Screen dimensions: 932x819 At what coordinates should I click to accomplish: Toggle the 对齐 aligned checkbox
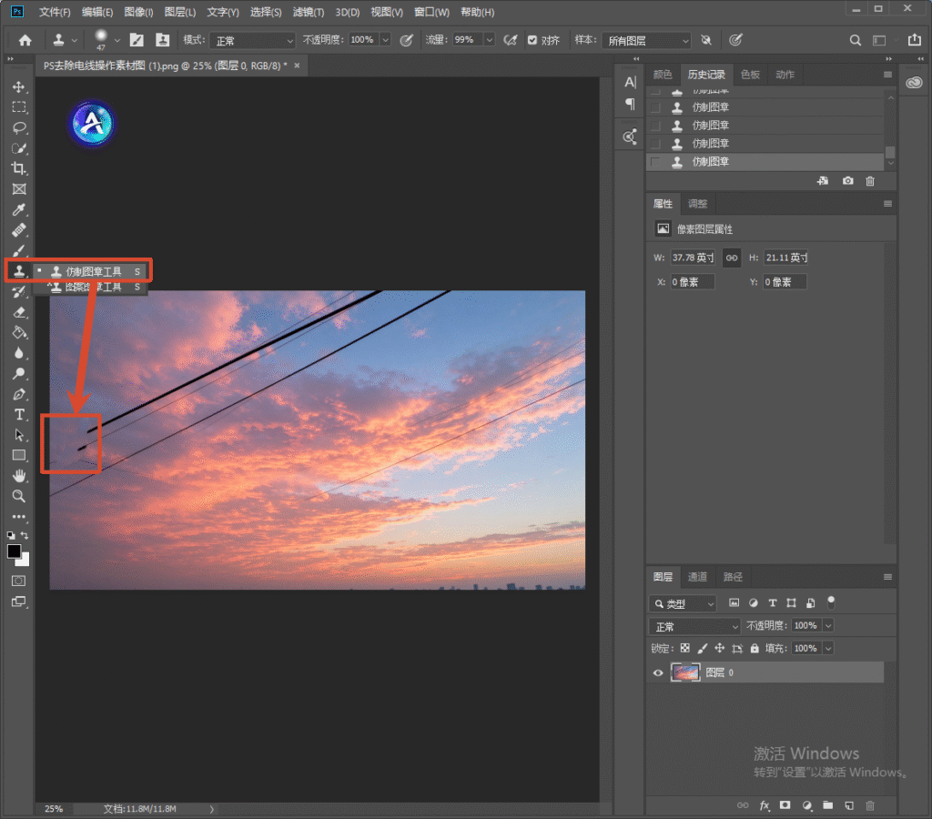[x=532, y=40]
